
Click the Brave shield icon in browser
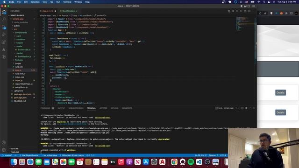coord(271,13)
